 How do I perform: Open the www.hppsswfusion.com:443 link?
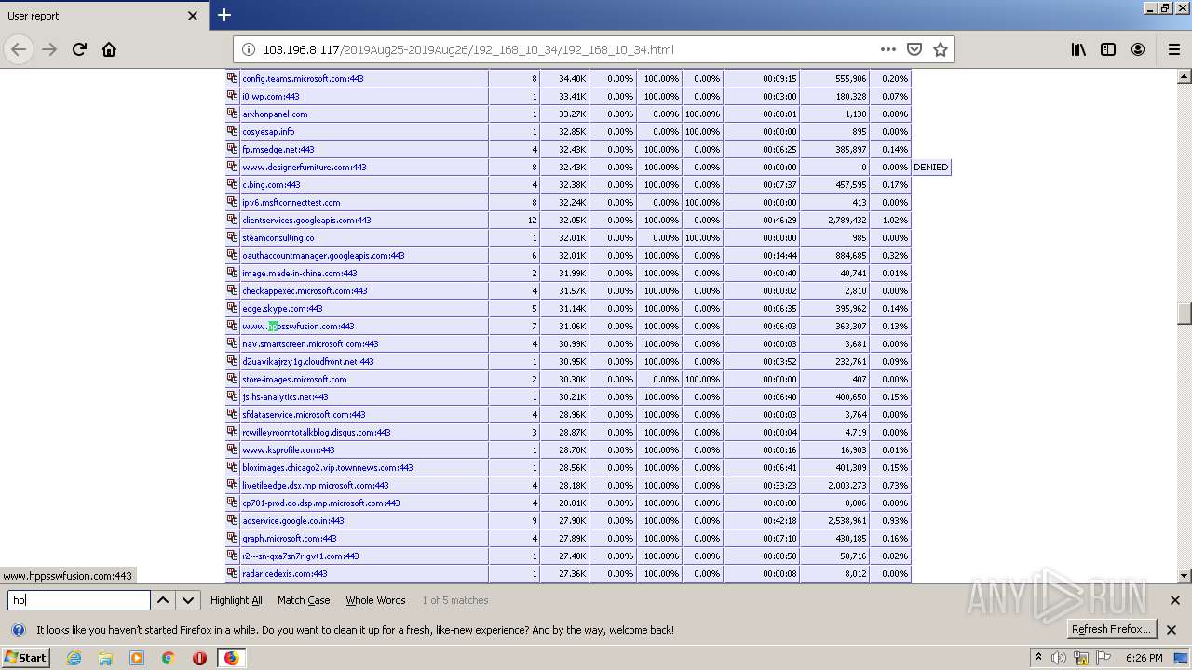298,327
